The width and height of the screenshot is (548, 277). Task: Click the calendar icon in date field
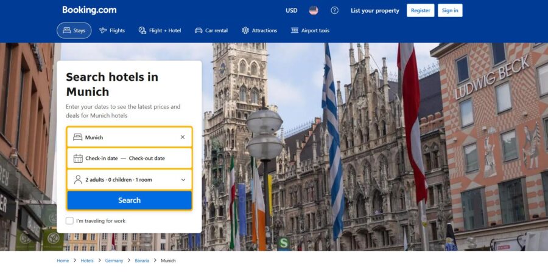pos(78,159)
